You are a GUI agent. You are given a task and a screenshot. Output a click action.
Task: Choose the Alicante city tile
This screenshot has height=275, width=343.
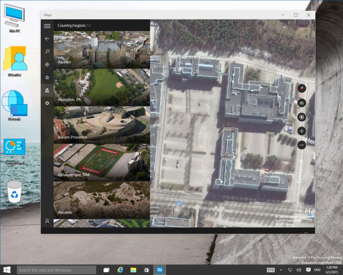[x=102, y=200]
